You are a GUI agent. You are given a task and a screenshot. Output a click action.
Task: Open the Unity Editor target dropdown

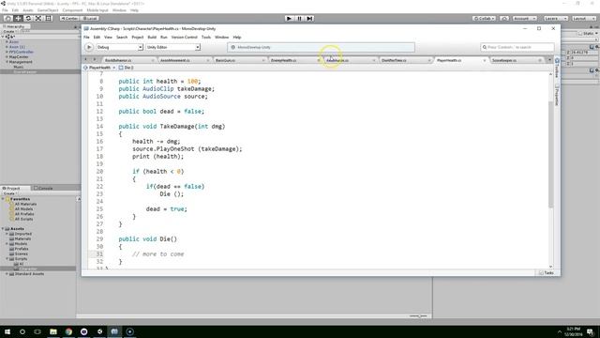pos(172,47)
